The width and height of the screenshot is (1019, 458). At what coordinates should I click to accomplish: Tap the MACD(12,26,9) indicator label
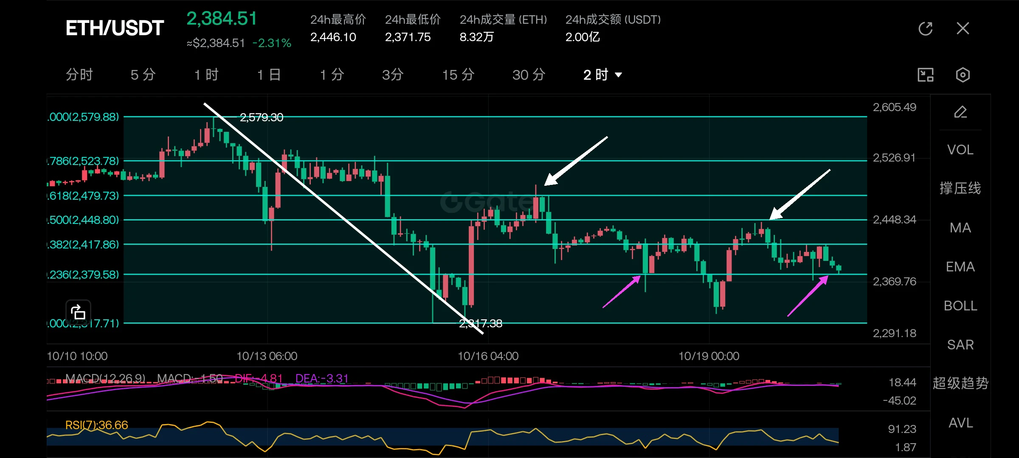(105, 378)
